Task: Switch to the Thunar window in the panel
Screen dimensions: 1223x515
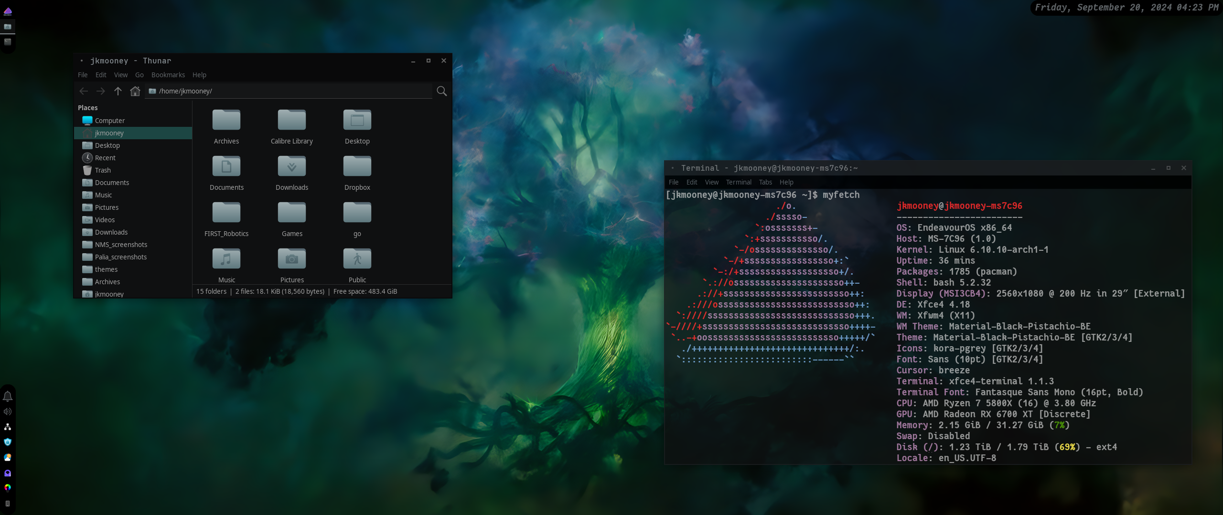Action: point(8,27)
